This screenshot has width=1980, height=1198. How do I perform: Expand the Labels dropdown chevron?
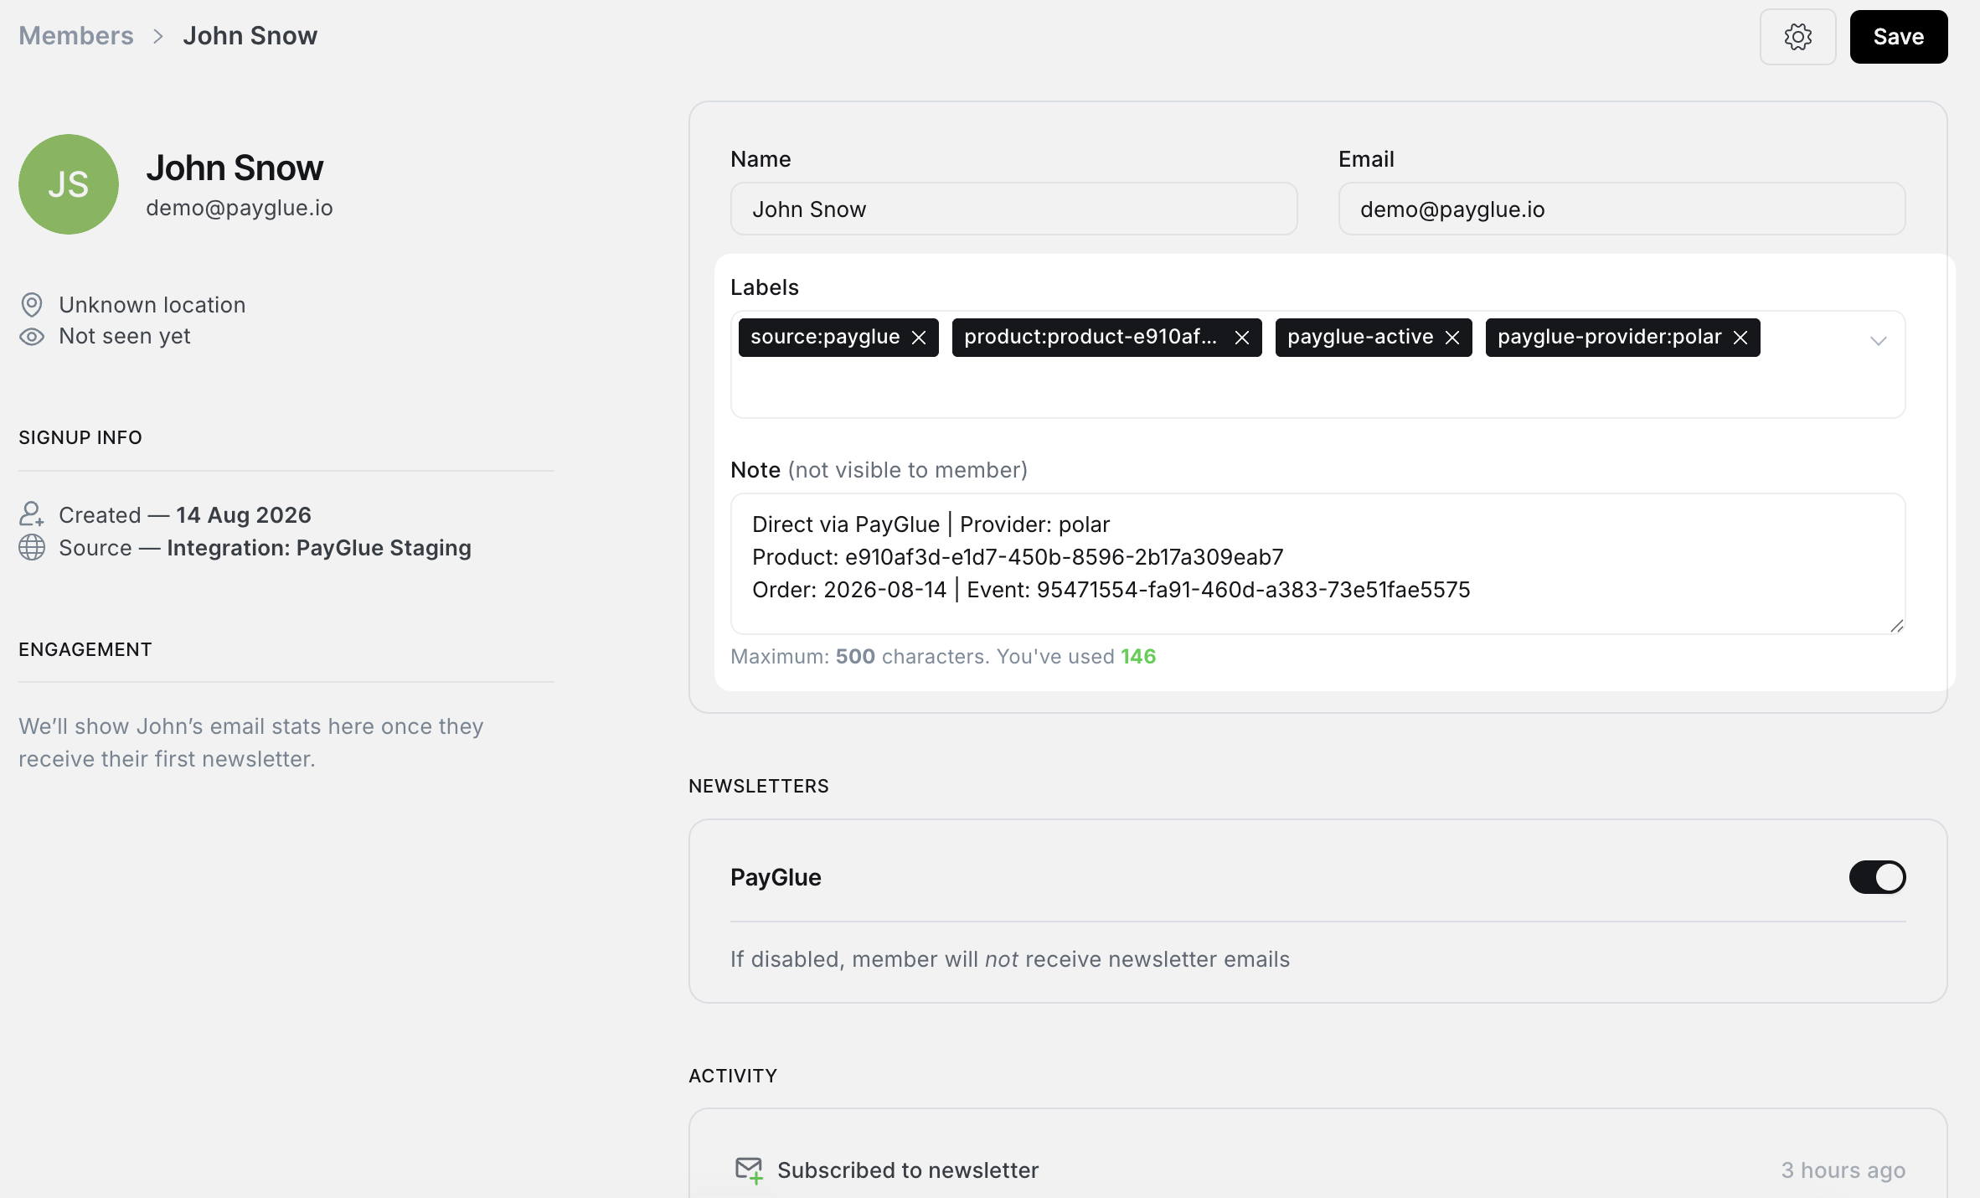[1878, 341]
